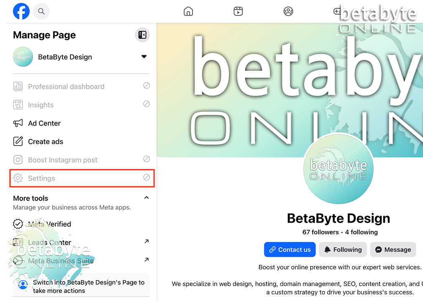This screenshot has height=301, width=423.
Task: Open the Groups icon in top bar
Action: [x=289, y=11]
